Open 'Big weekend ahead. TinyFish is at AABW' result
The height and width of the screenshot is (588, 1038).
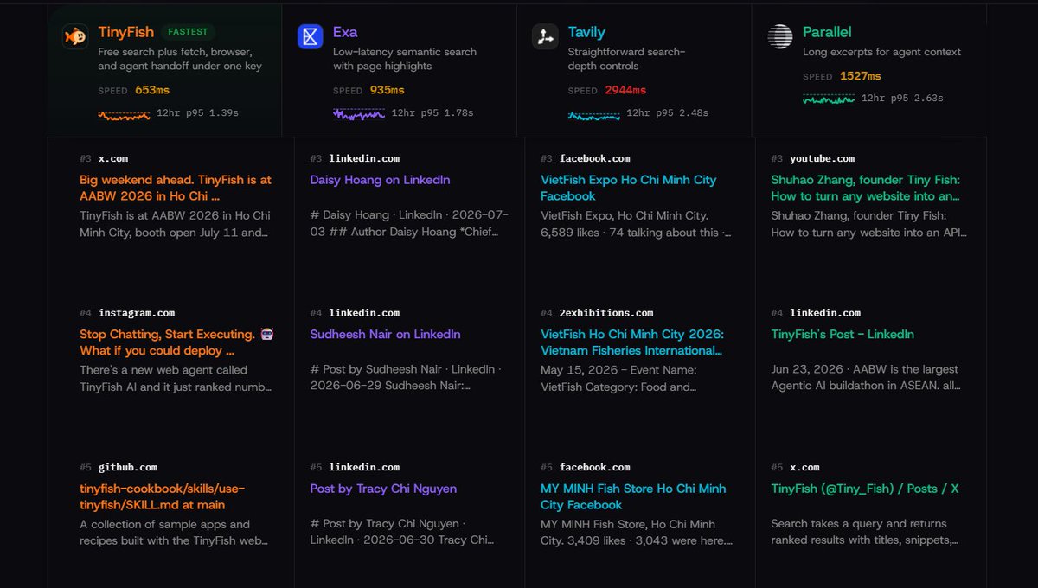tap(176, 188)
